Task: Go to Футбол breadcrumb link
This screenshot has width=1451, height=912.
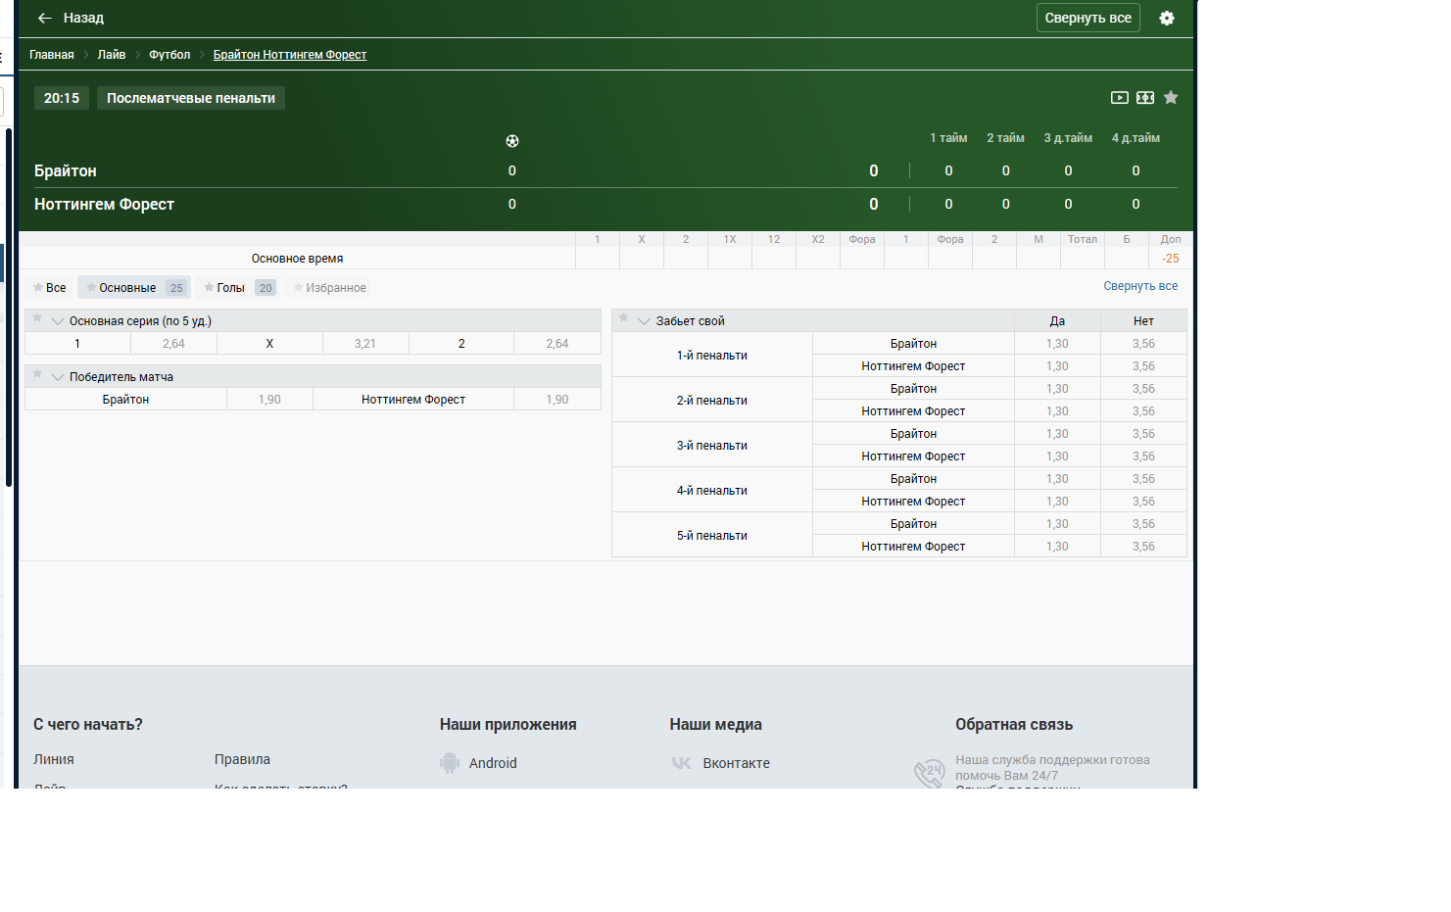Action: click(x=169, y=55)
